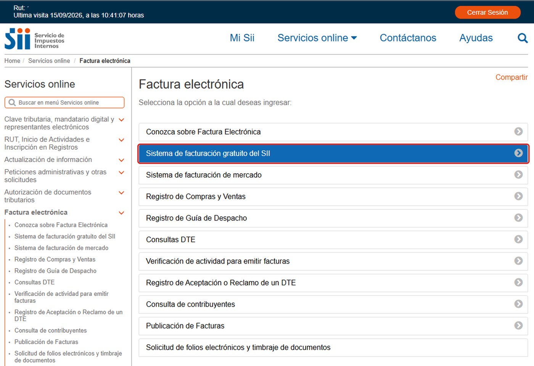Click the arrow icon on Conozca sobre Factura Electrónica row
This screenshot has height=366, width=534.
pyautogui.click(x=518, y=131)
